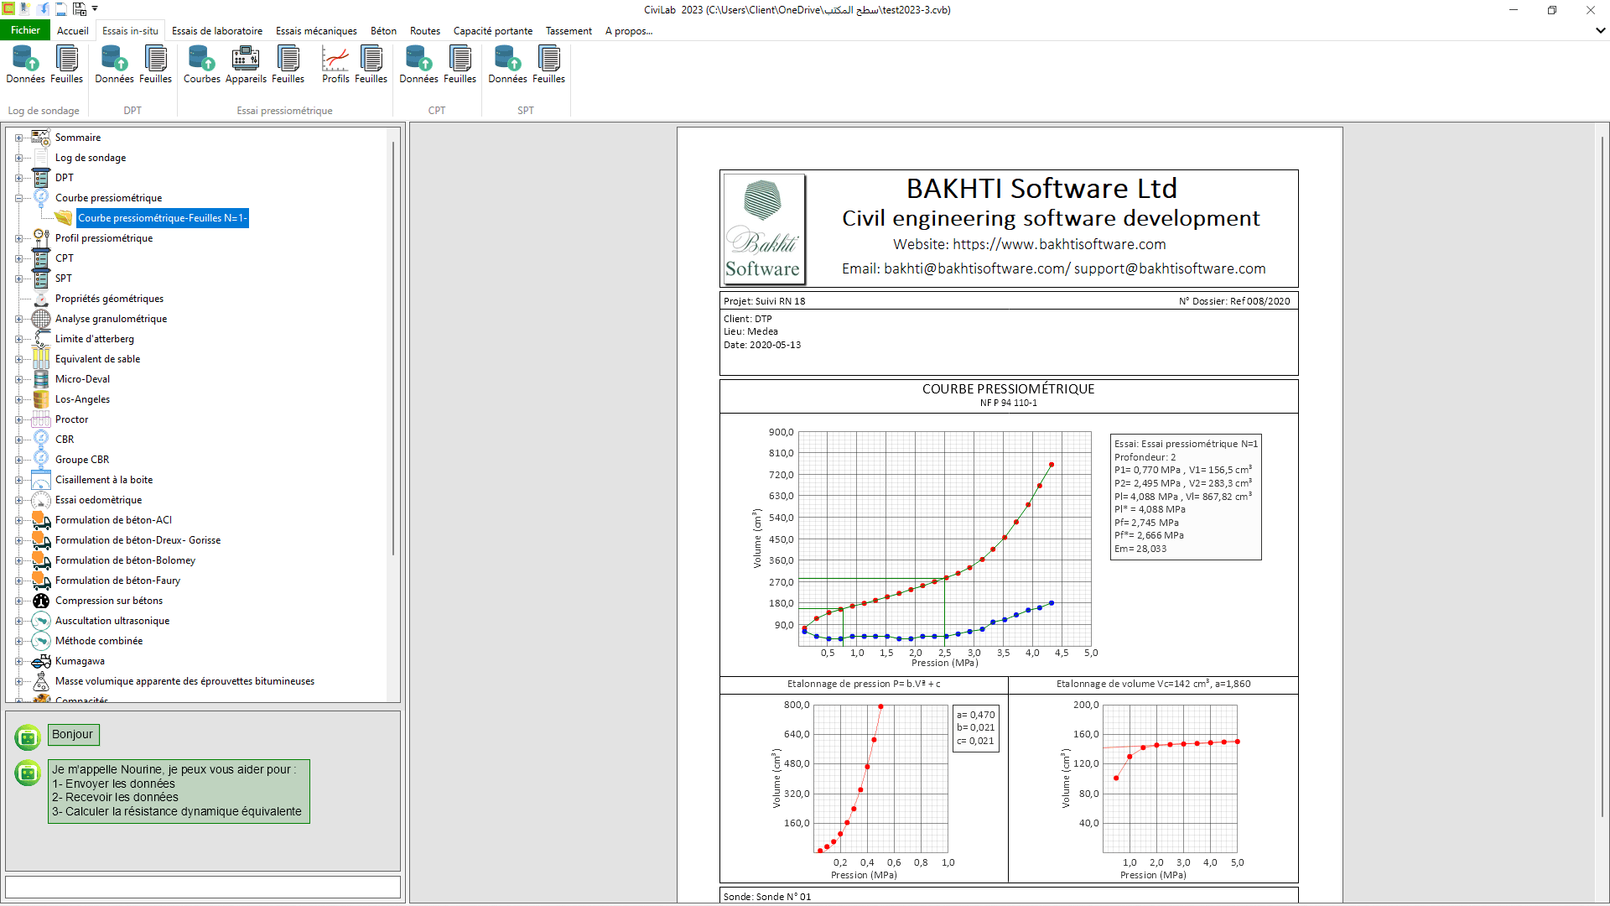
Task: Click the Formulation de béton-ACI truck icon
Action: click(x=41, y=520)
